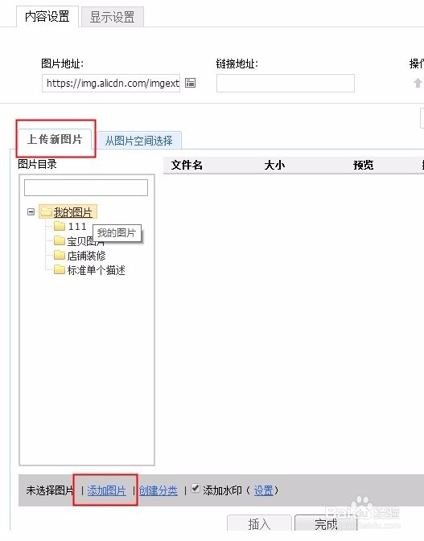Screen dimensions: 424x541
Task: Click the 未选择图片 status text
Action: (50, 490)
